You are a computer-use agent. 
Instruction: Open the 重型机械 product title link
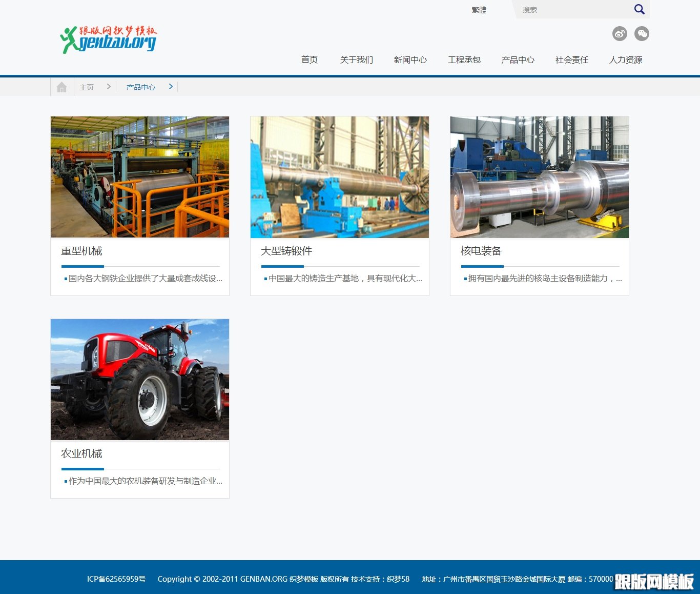pos(81,251)
